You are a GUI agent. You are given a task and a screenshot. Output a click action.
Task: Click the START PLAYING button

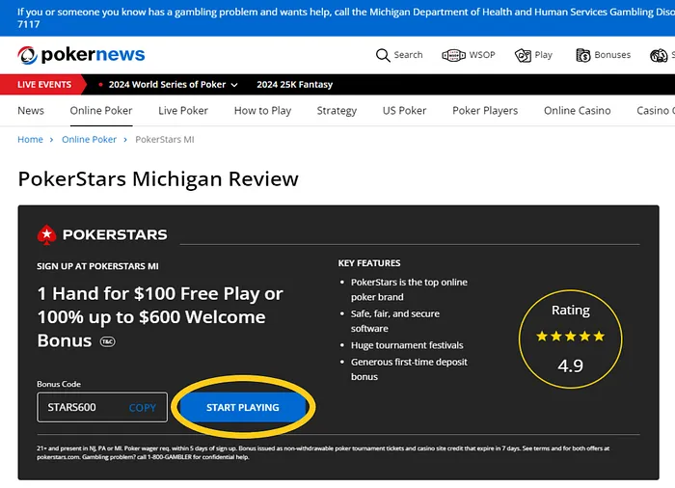243,407
